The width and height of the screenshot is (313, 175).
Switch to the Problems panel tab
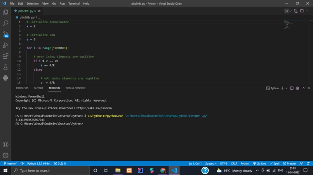pos(22,88)
